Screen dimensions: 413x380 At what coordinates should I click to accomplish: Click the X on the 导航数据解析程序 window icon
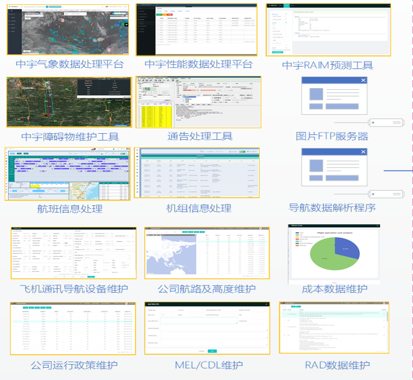point(363,152)
